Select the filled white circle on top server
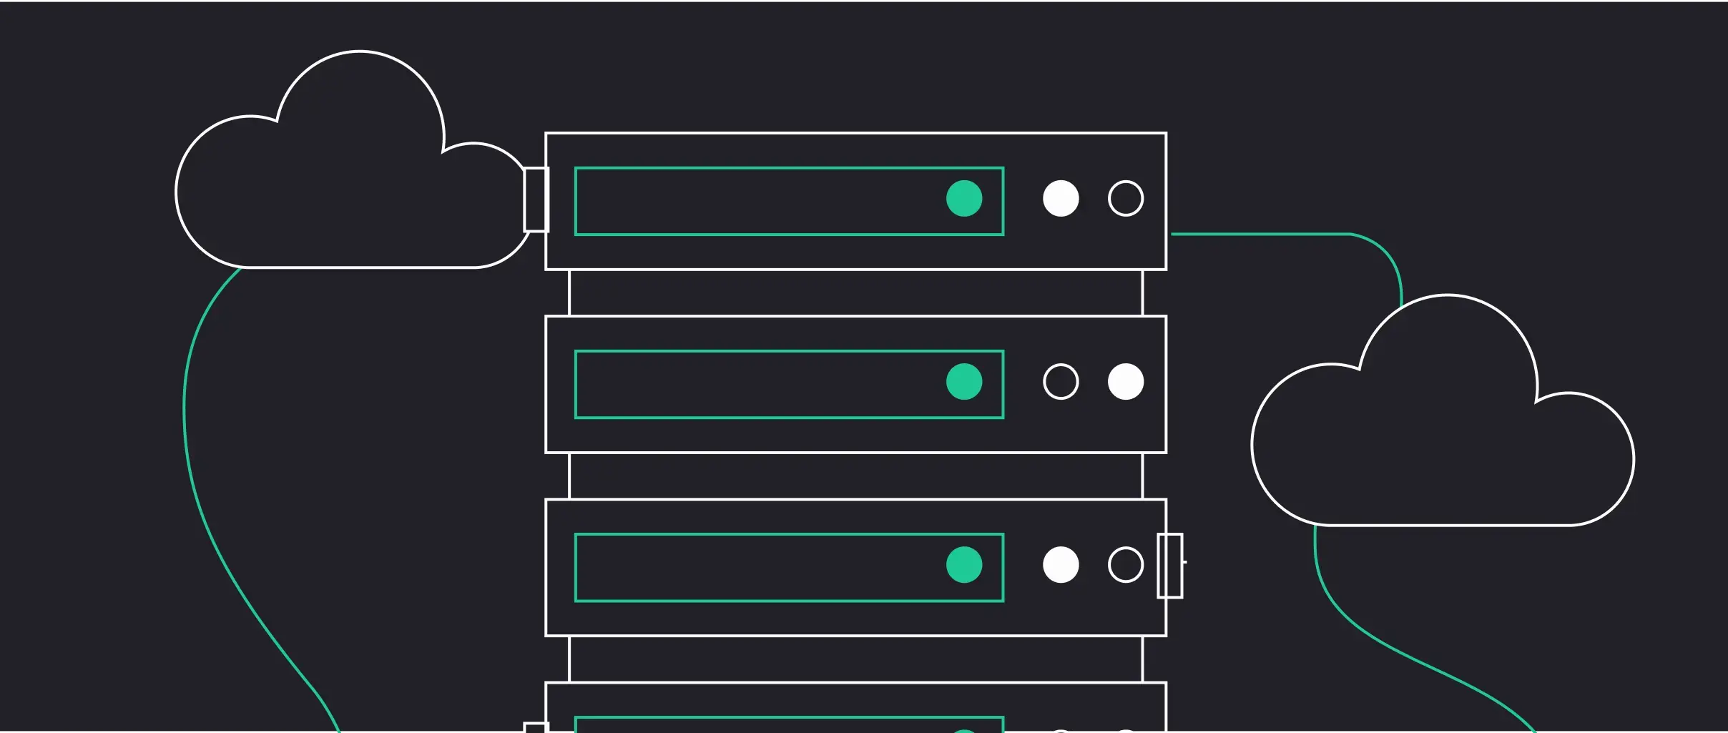1728x733 pixels. coord(1061,199)
